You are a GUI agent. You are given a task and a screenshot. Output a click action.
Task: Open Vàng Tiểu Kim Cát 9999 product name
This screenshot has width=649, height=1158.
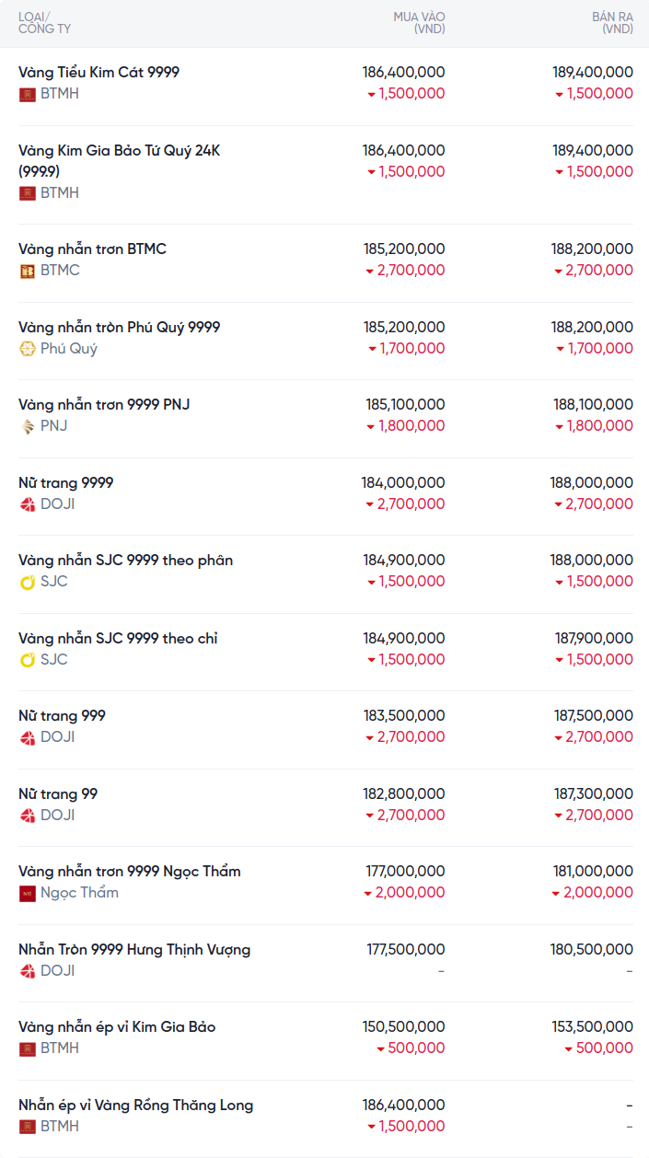point(99,72)
